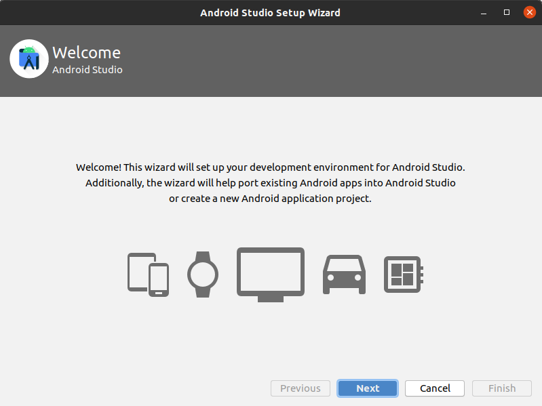Click the Android TV screen icon
The height and width of the screenshot is (406, 542).
pyautogui.click(x=271, y=275)
